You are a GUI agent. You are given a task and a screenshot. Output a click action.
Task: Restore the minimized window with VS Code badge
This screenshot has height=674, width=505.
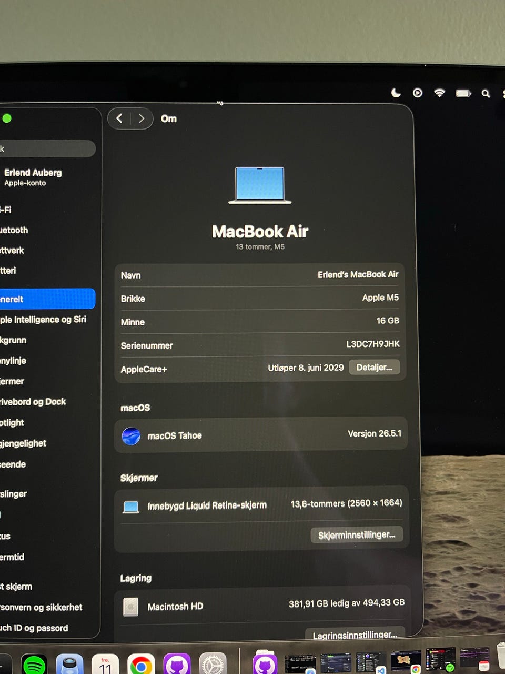click(x=371, y=662)
